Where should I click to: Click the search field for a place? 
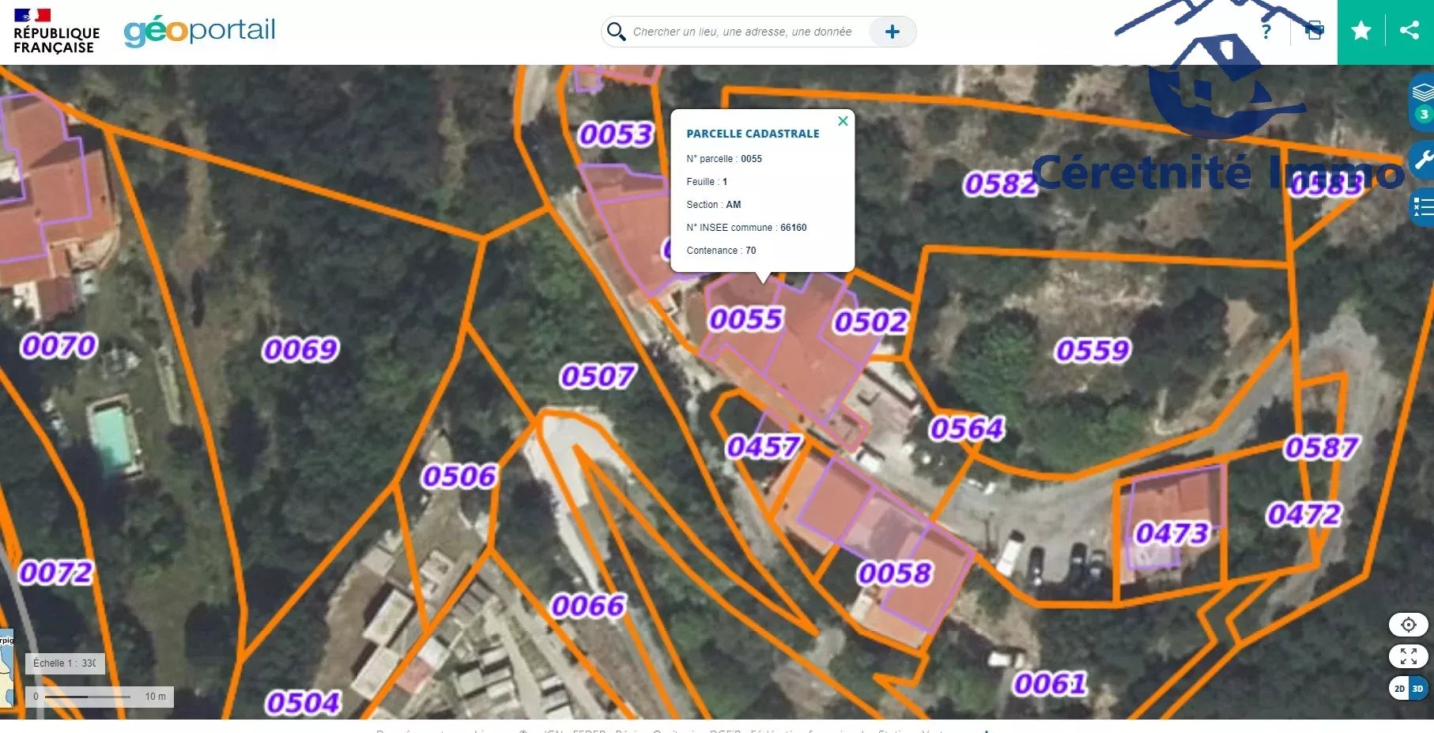click(742, 32)
